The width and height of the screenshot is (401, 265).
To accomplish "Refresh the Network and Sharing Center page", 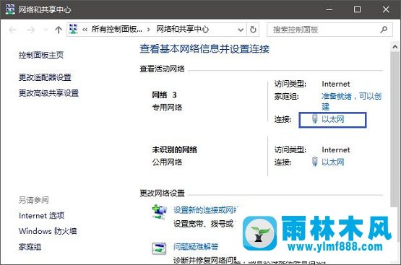I will (253, 30).
